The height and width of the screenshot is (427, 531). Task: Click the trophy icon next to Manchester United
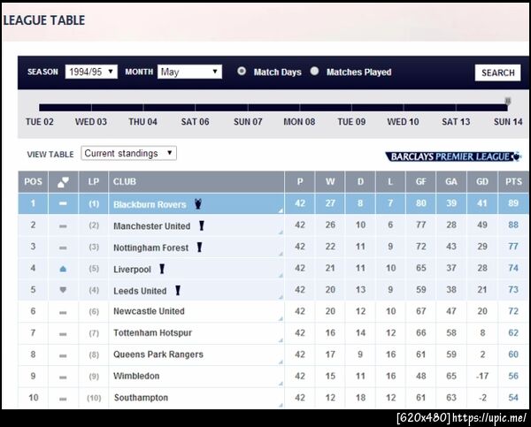202,225
